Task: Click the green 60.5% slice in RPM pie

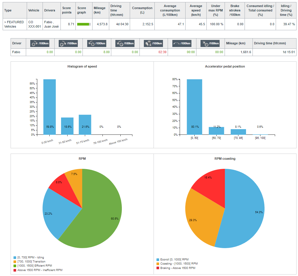Action: click(x=101, y=215)
